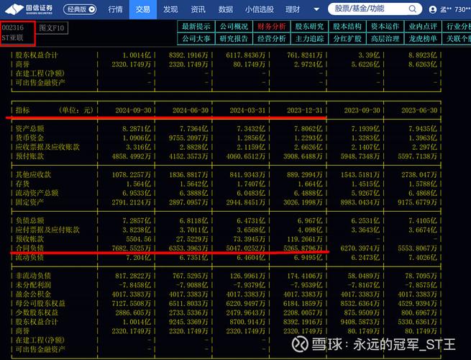Open the 主力追踪 section
The width and height of the screenshot is (471, 360).
pos(310,38)
